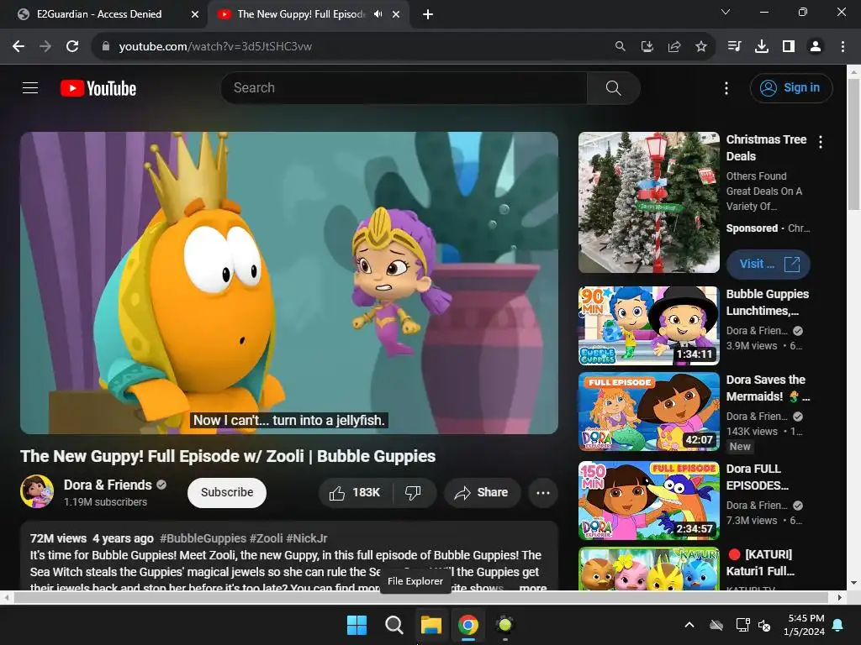Open the #NickJr hashtag link
The image size is (861, 645).
(307, 538)
